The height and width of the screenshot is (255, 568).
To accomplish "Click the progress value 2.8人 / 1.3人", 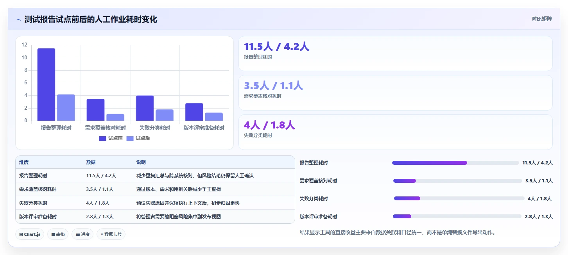I will pos(538,216).
